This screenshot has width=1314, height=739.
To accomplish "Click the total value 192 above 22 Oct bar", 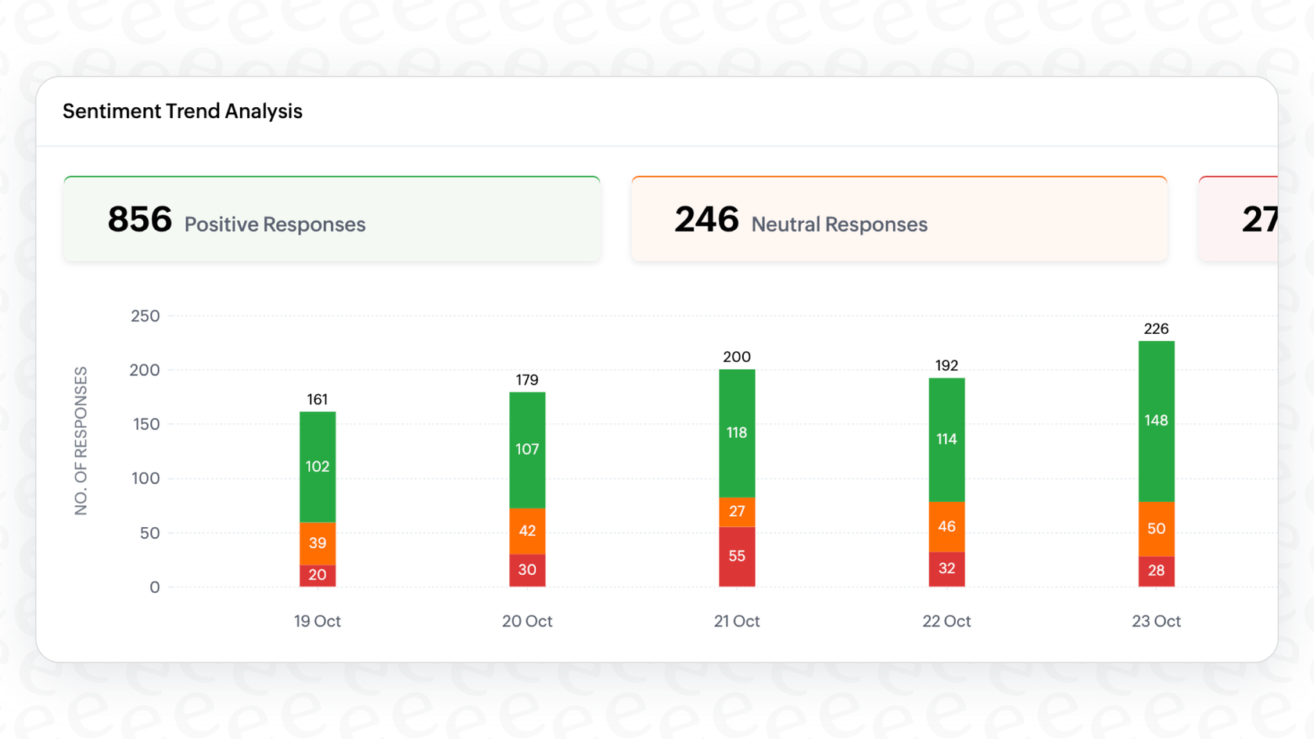I will [946, 364].
